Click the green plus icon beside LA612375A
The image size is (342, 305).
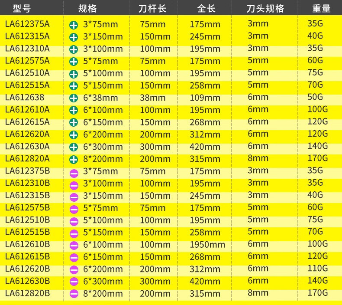tap(74, 25)
